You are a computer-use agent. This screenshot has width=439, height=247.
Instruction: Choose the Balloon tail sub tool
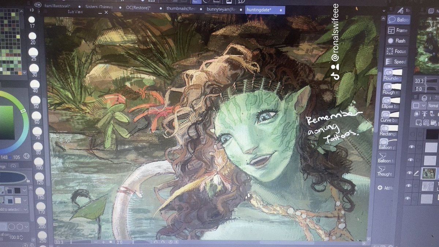tap(386, 157)
